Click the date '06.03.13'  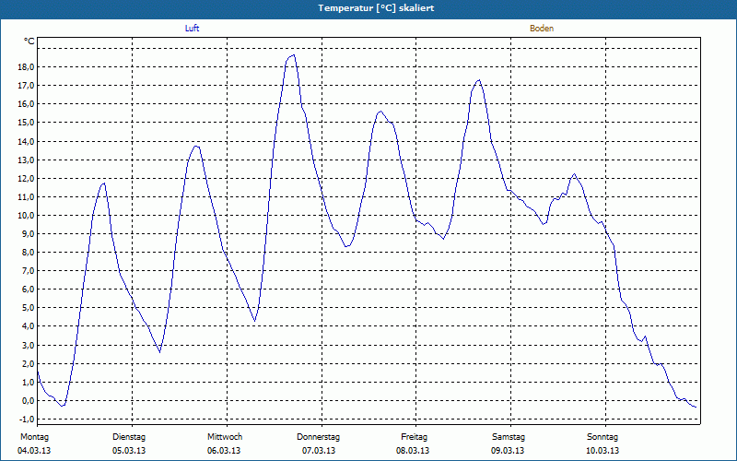224,451
